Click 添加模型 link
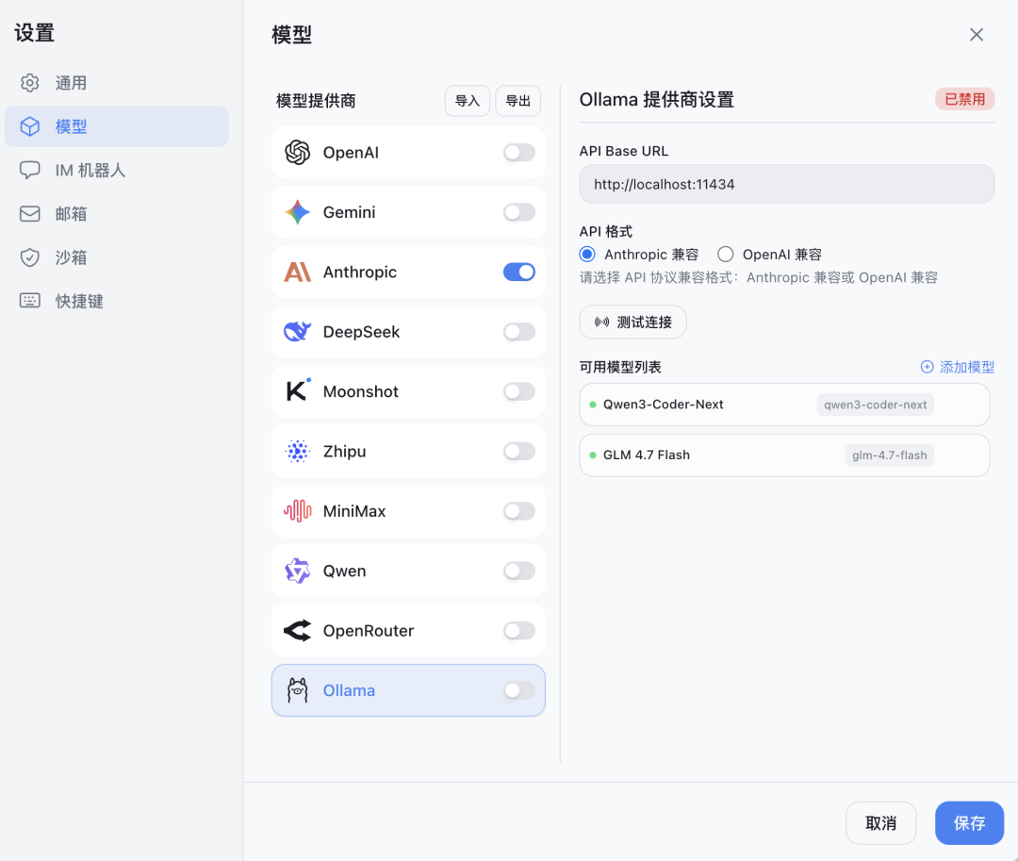The height and width of the screenshot is (861, 1018). coord(958,367)
